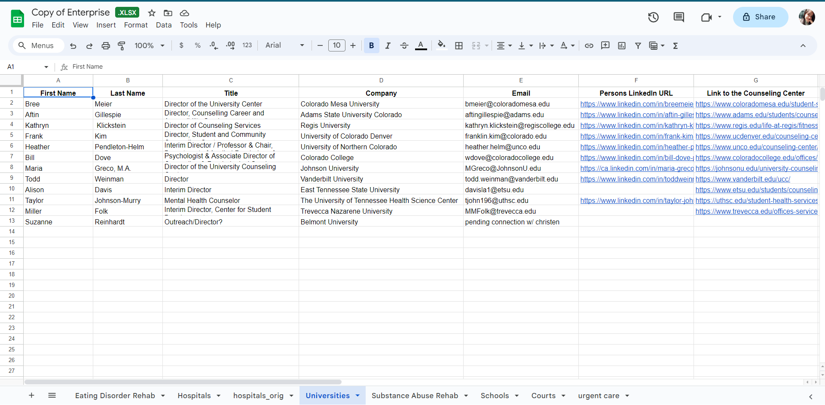Open the File menu

[38, 25]
